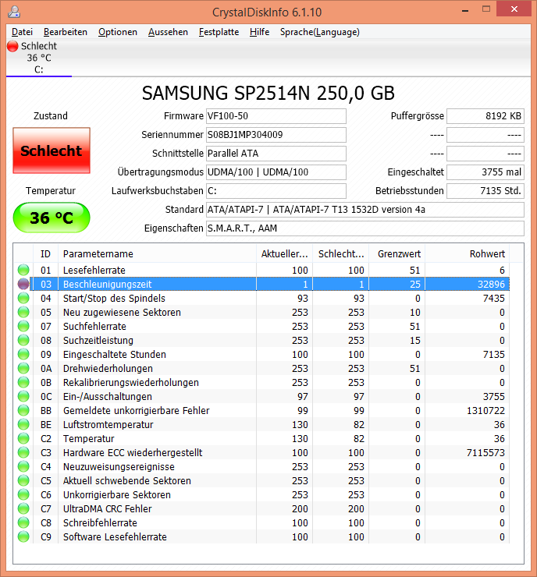537x577 pixels.
Task: Click the status dot for Ein-/Ausschaltungen
Action: pos(23,396)
